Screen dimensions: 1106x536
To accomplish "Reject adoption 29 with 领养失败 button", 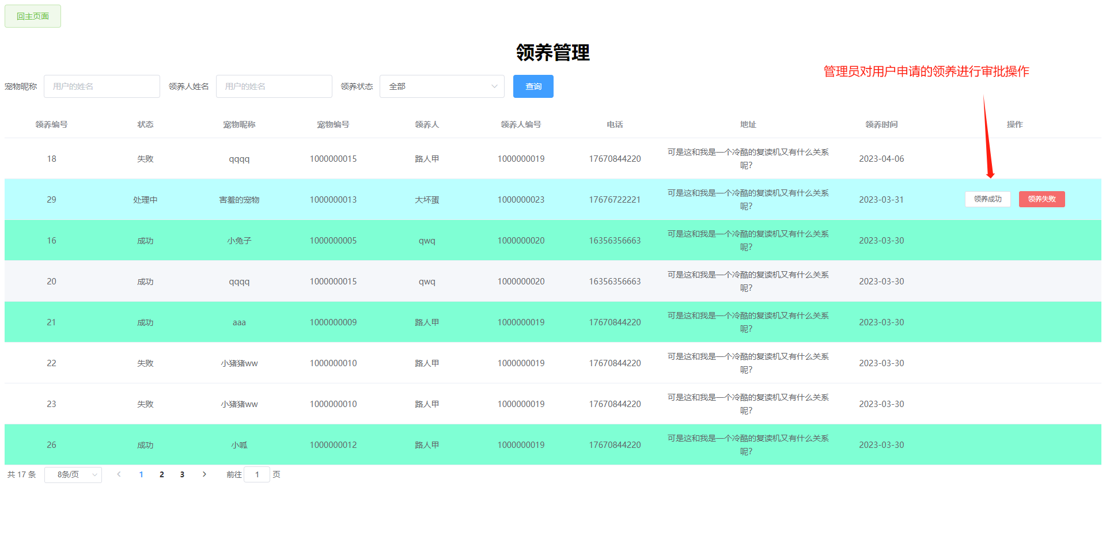I will tap(1042, 199).
